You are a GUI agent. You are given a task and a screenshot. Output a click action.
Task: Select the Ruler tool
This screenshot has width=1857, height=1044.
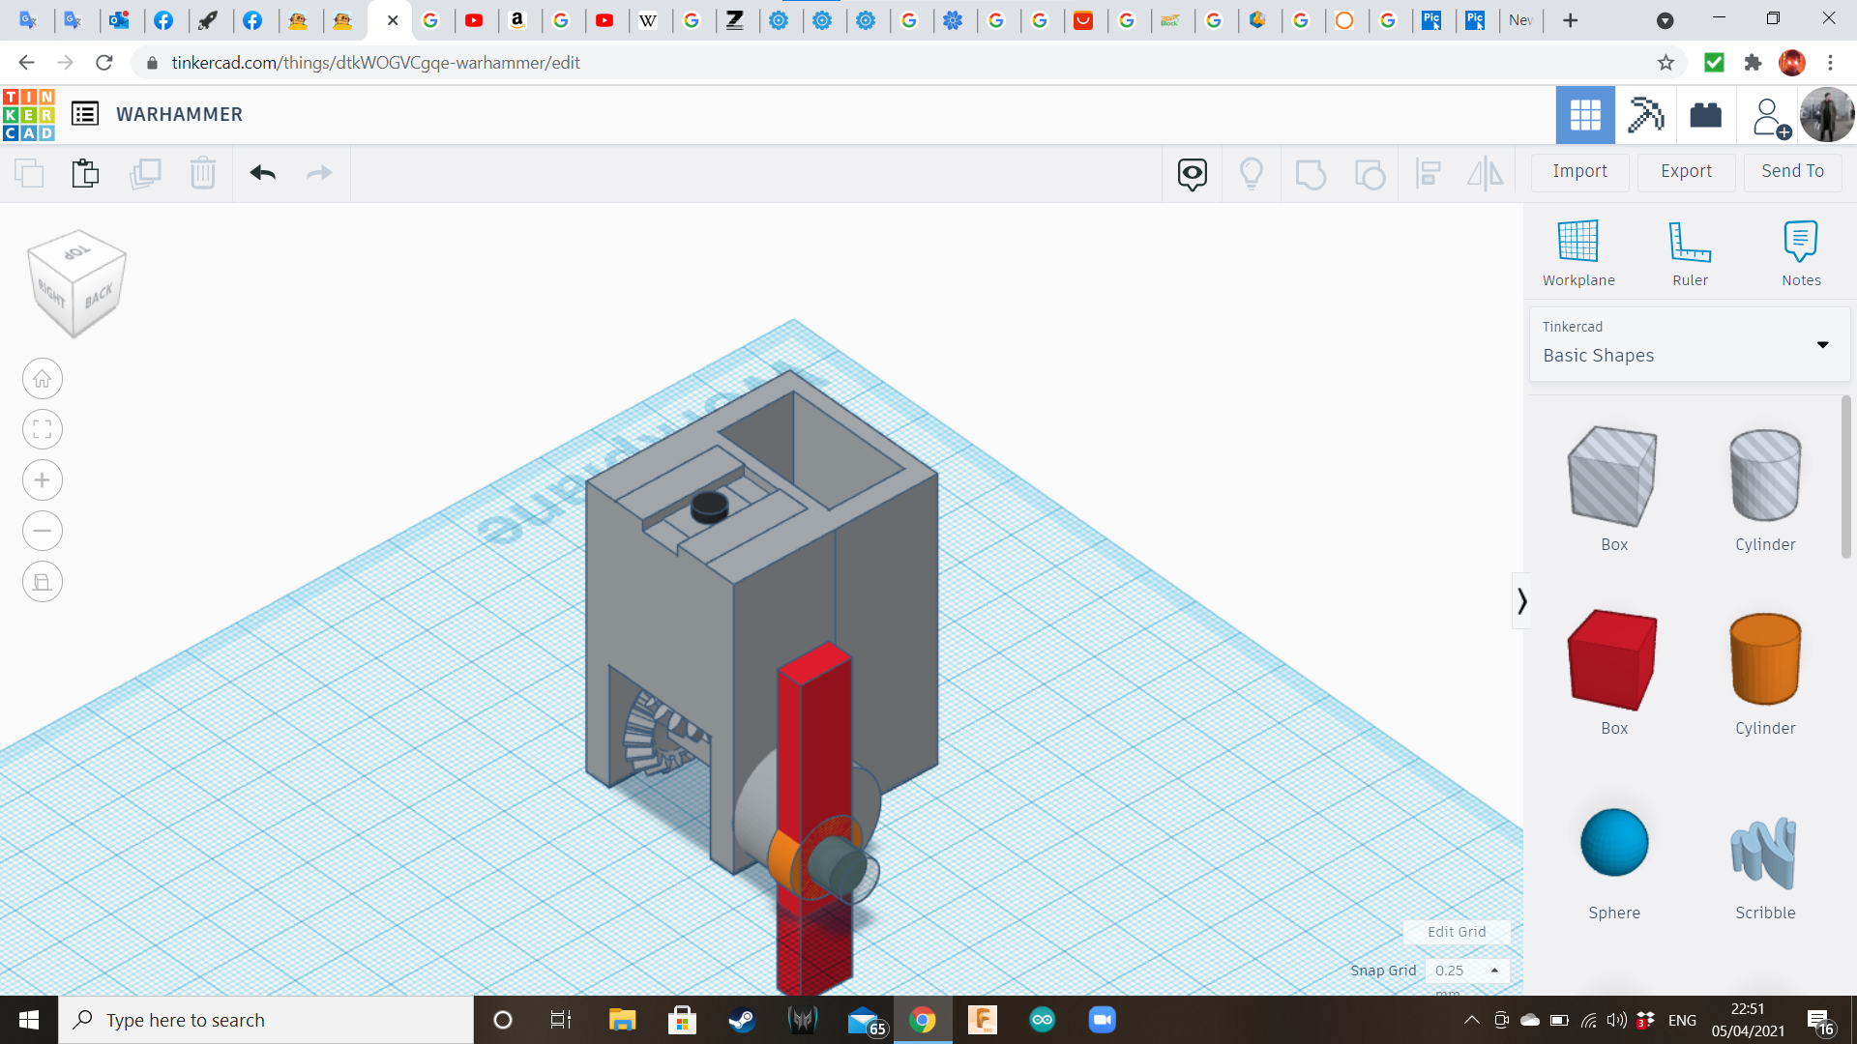[x=1690, y=242]
